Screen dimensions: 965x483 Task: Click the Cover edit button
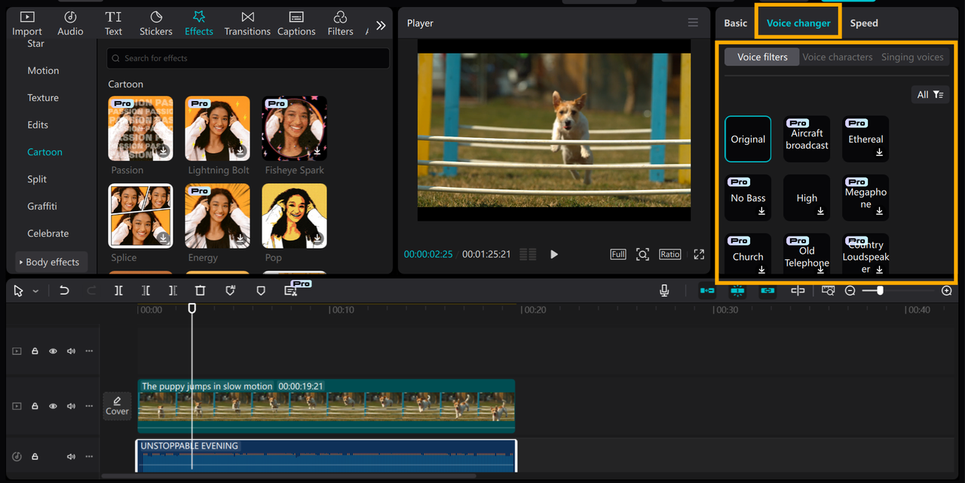click(117, 405)
